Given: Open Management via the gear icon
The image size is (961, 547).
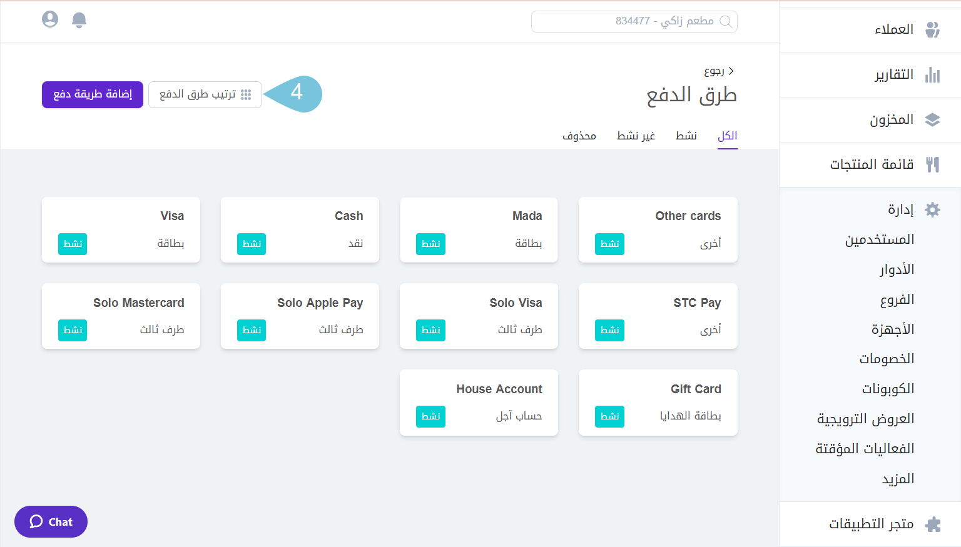Looking at the screenshot, I should 932,210.
